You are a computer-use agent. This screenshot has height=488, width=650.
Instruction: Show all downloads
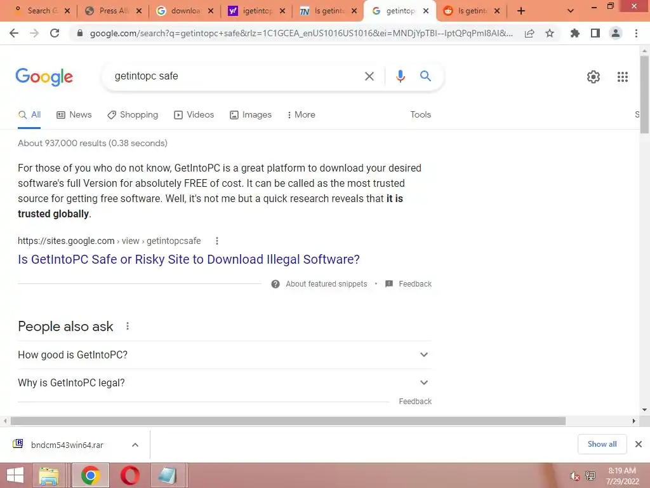602,444
